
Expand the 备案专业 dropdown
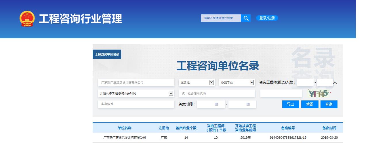coord(237,83)
